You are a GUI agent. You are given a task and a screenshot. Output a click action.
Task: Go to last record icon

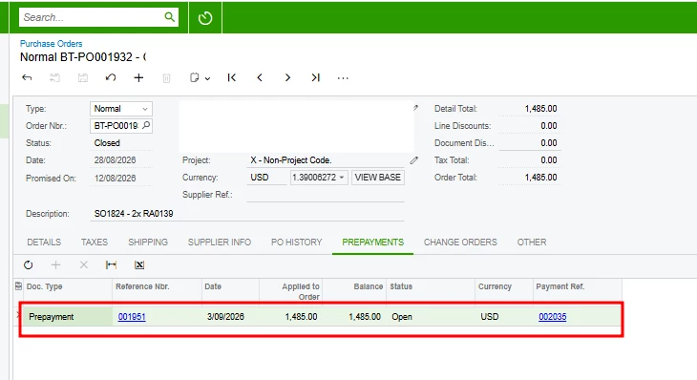(315, 77)
